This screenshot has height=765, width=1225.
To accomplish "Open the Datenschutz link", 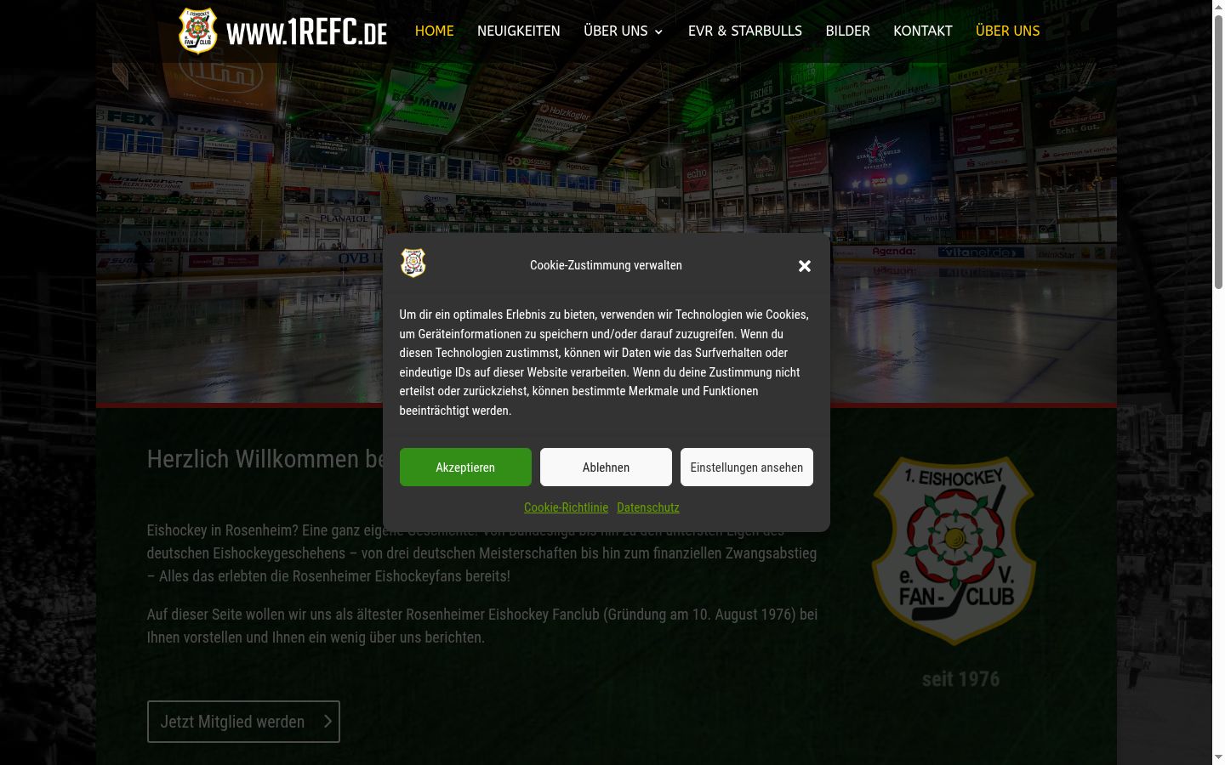I will [648, 507].
